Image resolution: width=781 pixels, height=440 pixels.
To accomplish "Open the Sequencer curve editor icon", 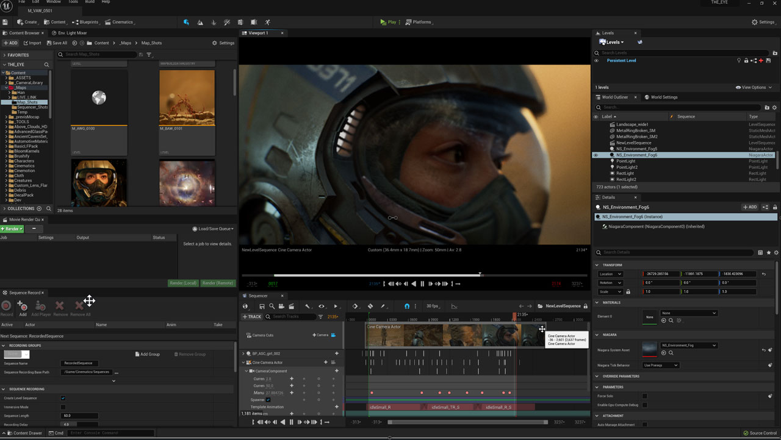I will tap(453, 306).
